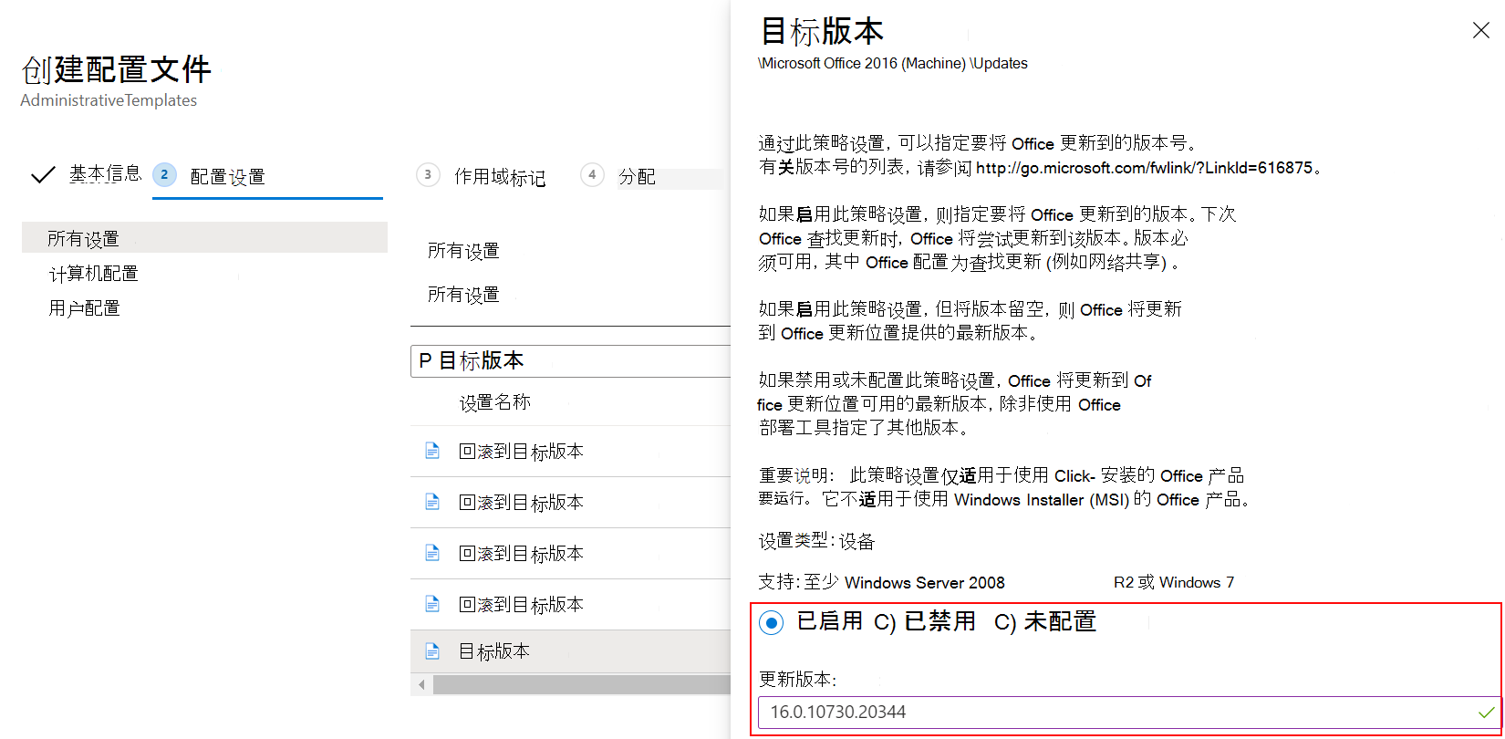Click the horizontal scrollbar thumb below the list
Image resolution: width=1505 pixels, height=739 pixels.
pos(582,684)
